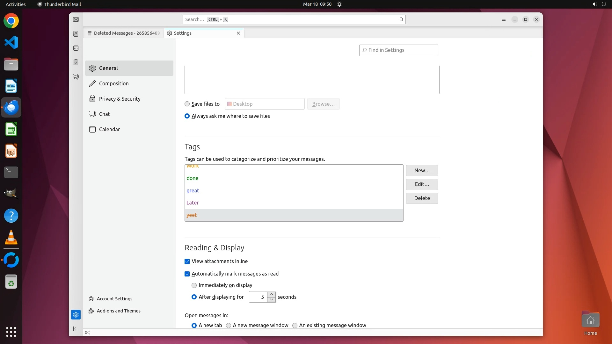Image resolution: width=612 pixels, height=344 pixels.
Task: Uncheck View attachments inline
Action: 187,262
